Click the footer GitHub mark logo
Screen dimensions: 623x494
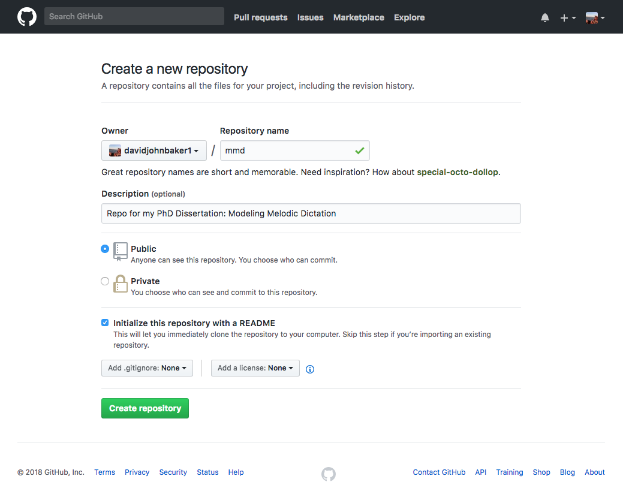click(x=329, y=474)
